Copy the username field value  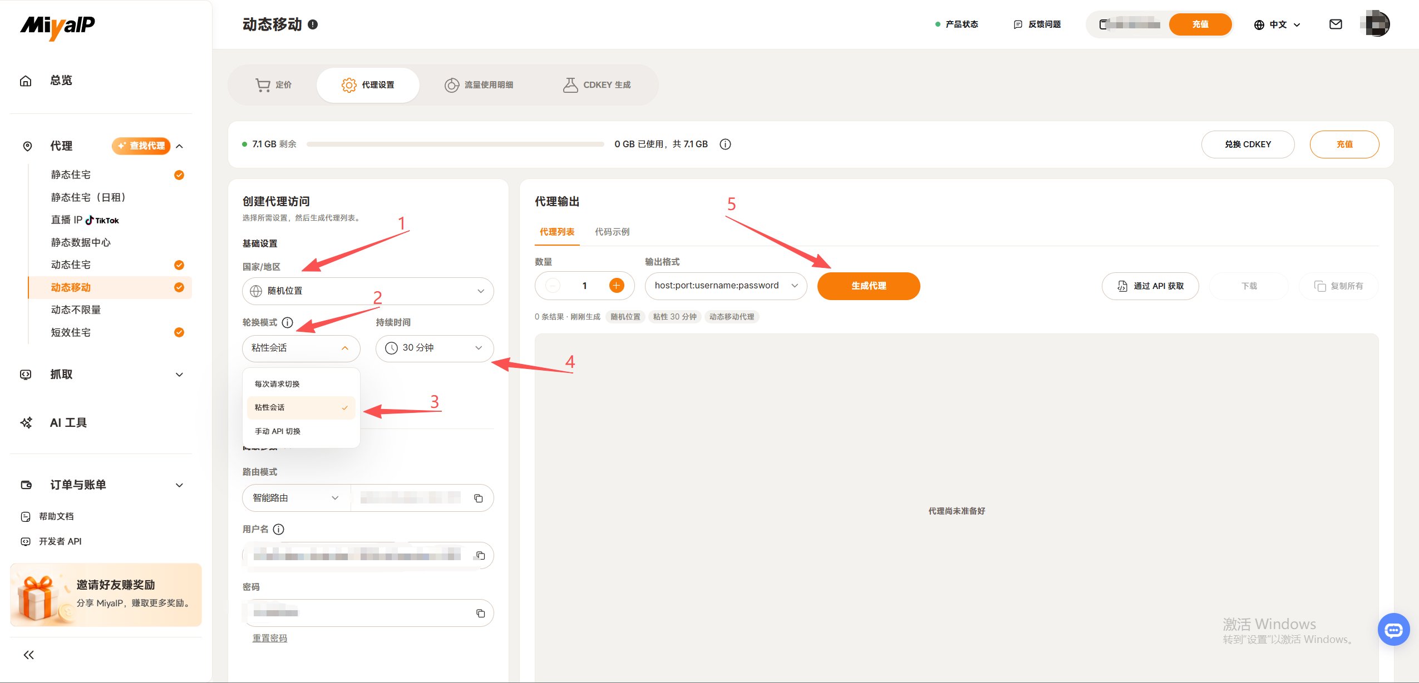tap(480, 556)
